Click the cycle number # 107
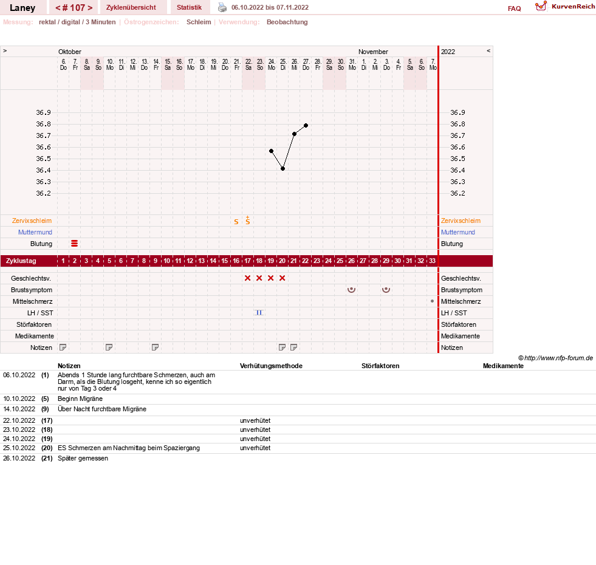 tap(74, 8)
